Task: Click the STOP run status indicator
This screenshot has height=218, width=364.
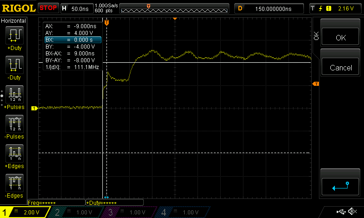Action: (x=48, y=8)
